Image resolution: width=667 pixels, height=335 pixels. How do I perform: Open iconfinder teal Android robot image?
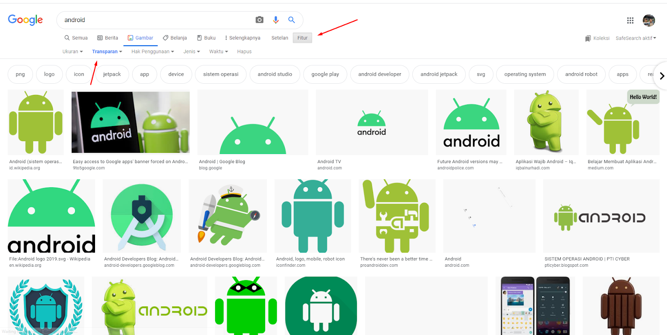(x=313, y=216)
